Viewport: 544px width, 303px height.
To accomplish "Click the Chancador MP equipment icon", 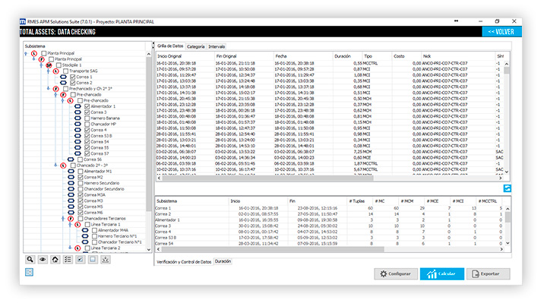I will 77,124.
